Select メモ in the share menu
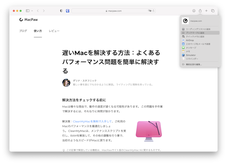Image resolution: width=227 pixels, height=164 pixels. point(200,52)
